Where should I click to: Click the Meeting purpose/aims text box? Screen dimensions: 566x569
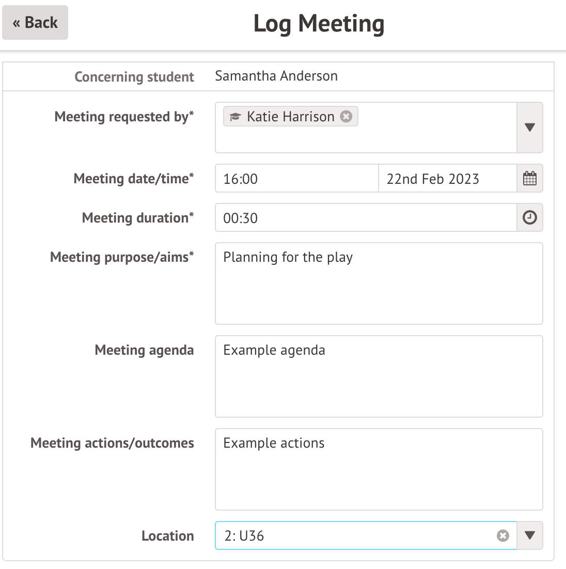pyautogui.click(x=379, y=283)
